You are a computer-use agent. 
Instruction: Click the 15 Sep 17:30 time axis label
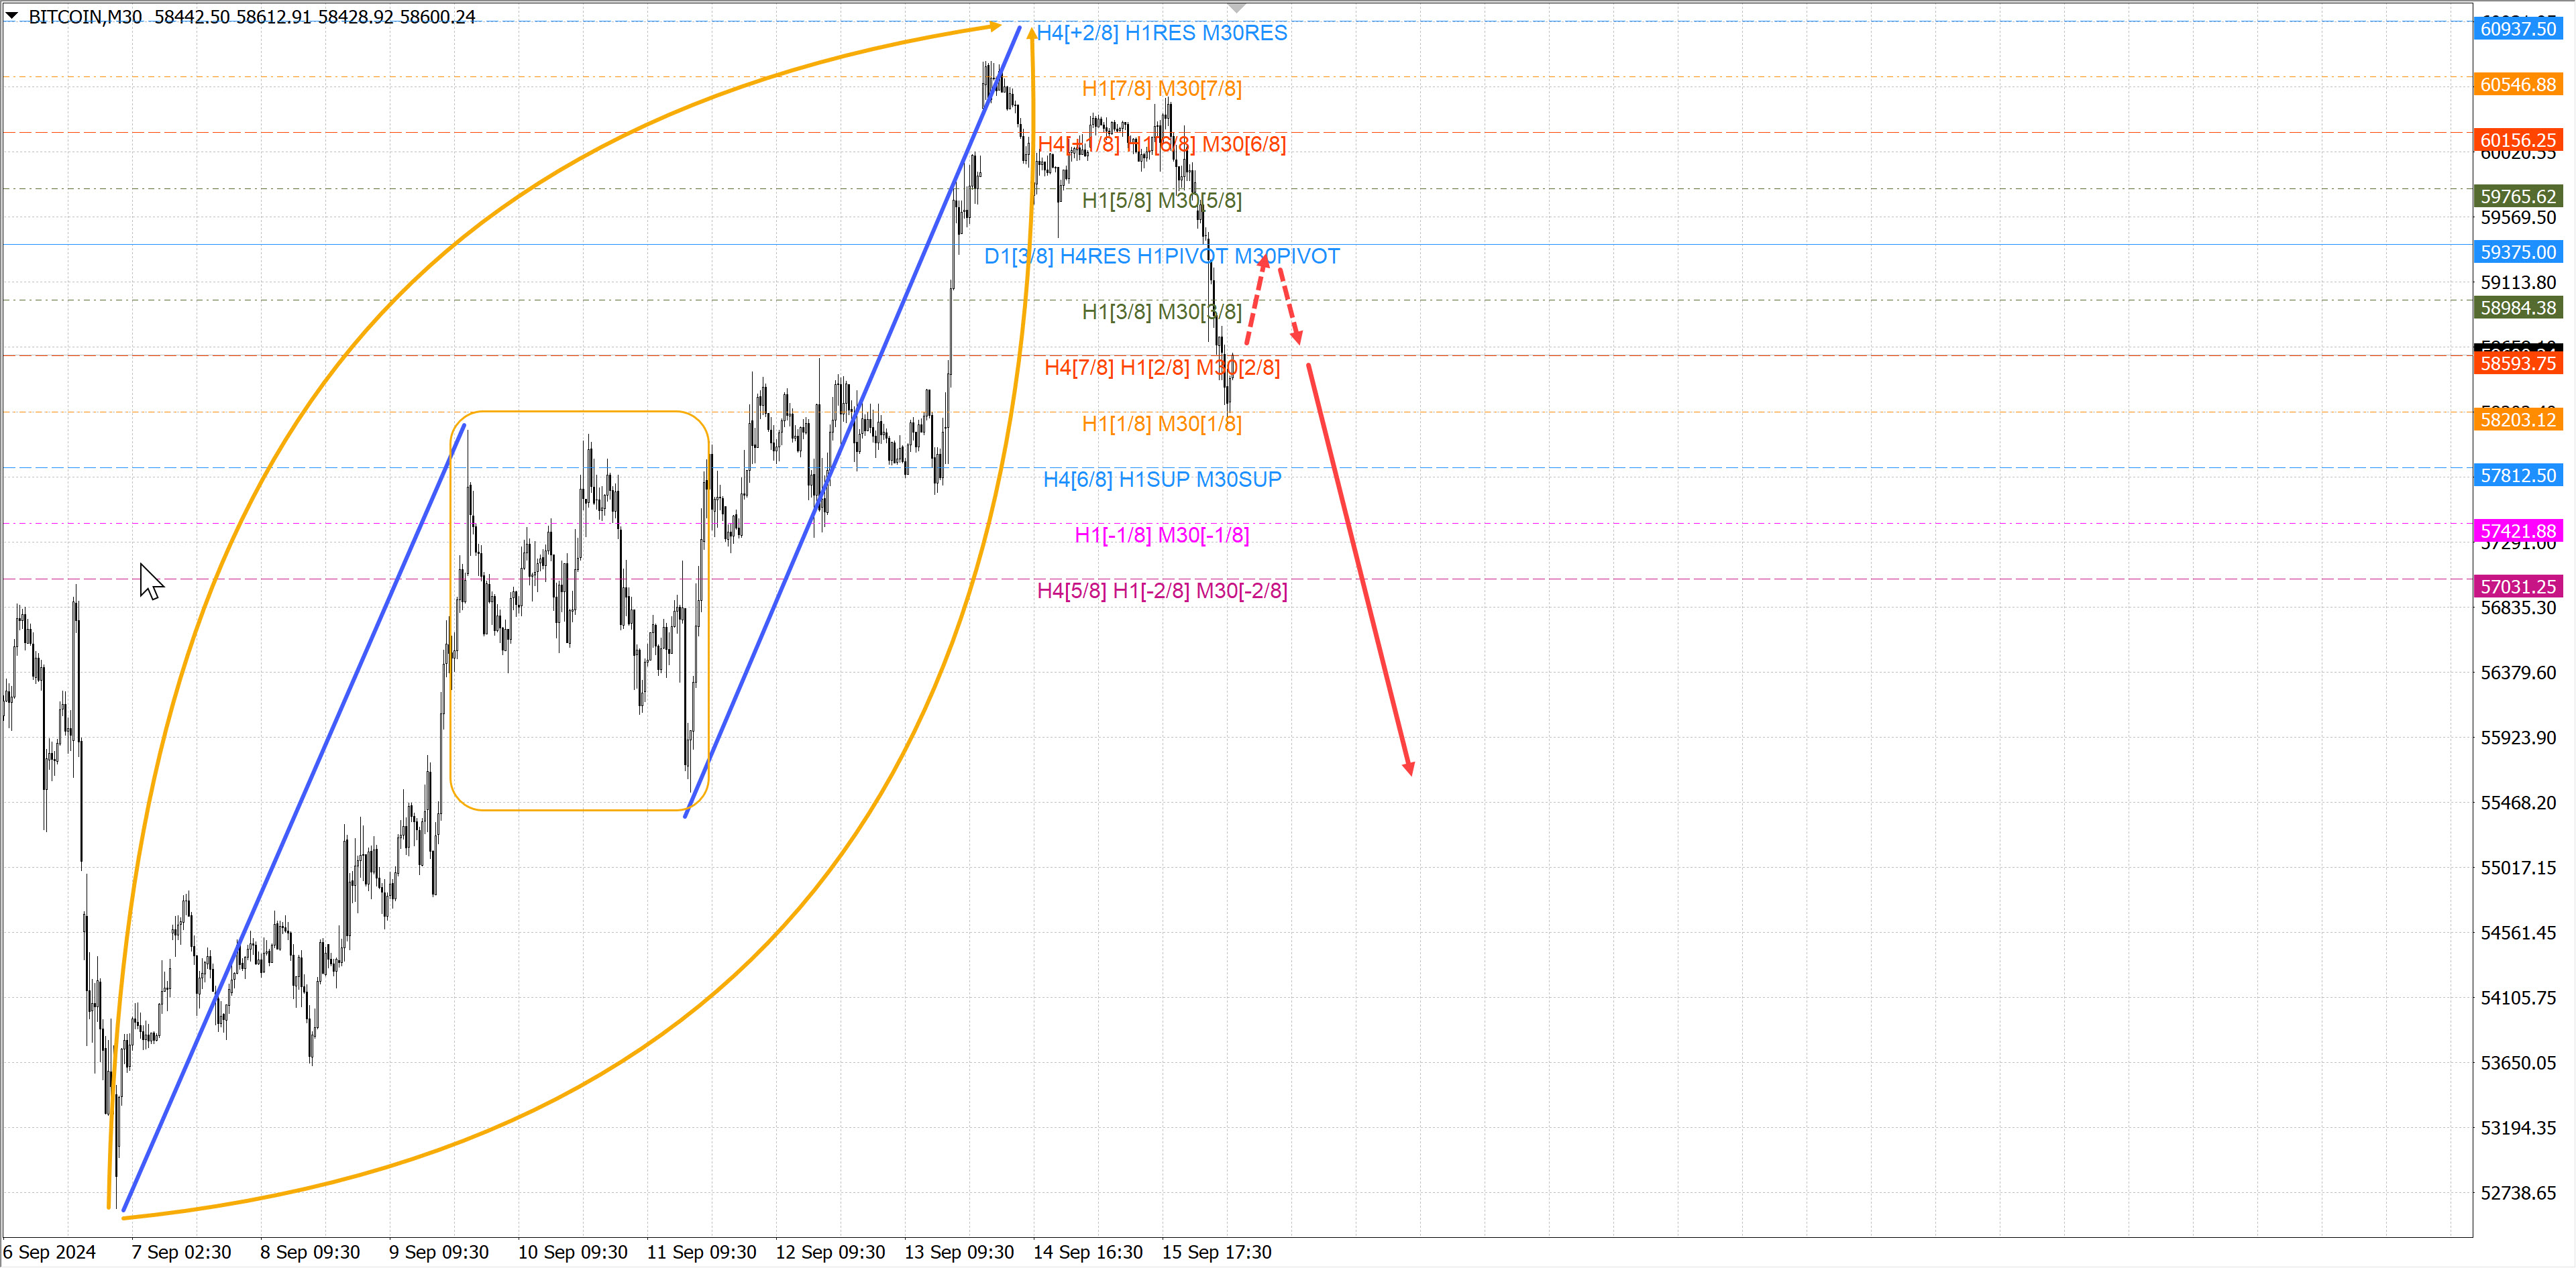[1216, 1251]
